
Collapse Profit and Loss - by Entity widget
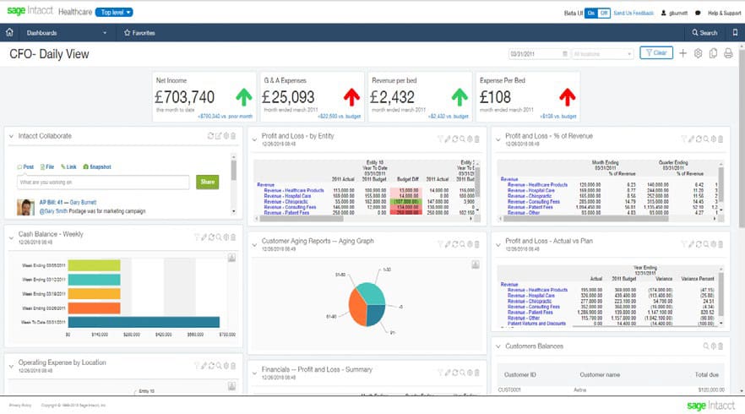[255, 139]
